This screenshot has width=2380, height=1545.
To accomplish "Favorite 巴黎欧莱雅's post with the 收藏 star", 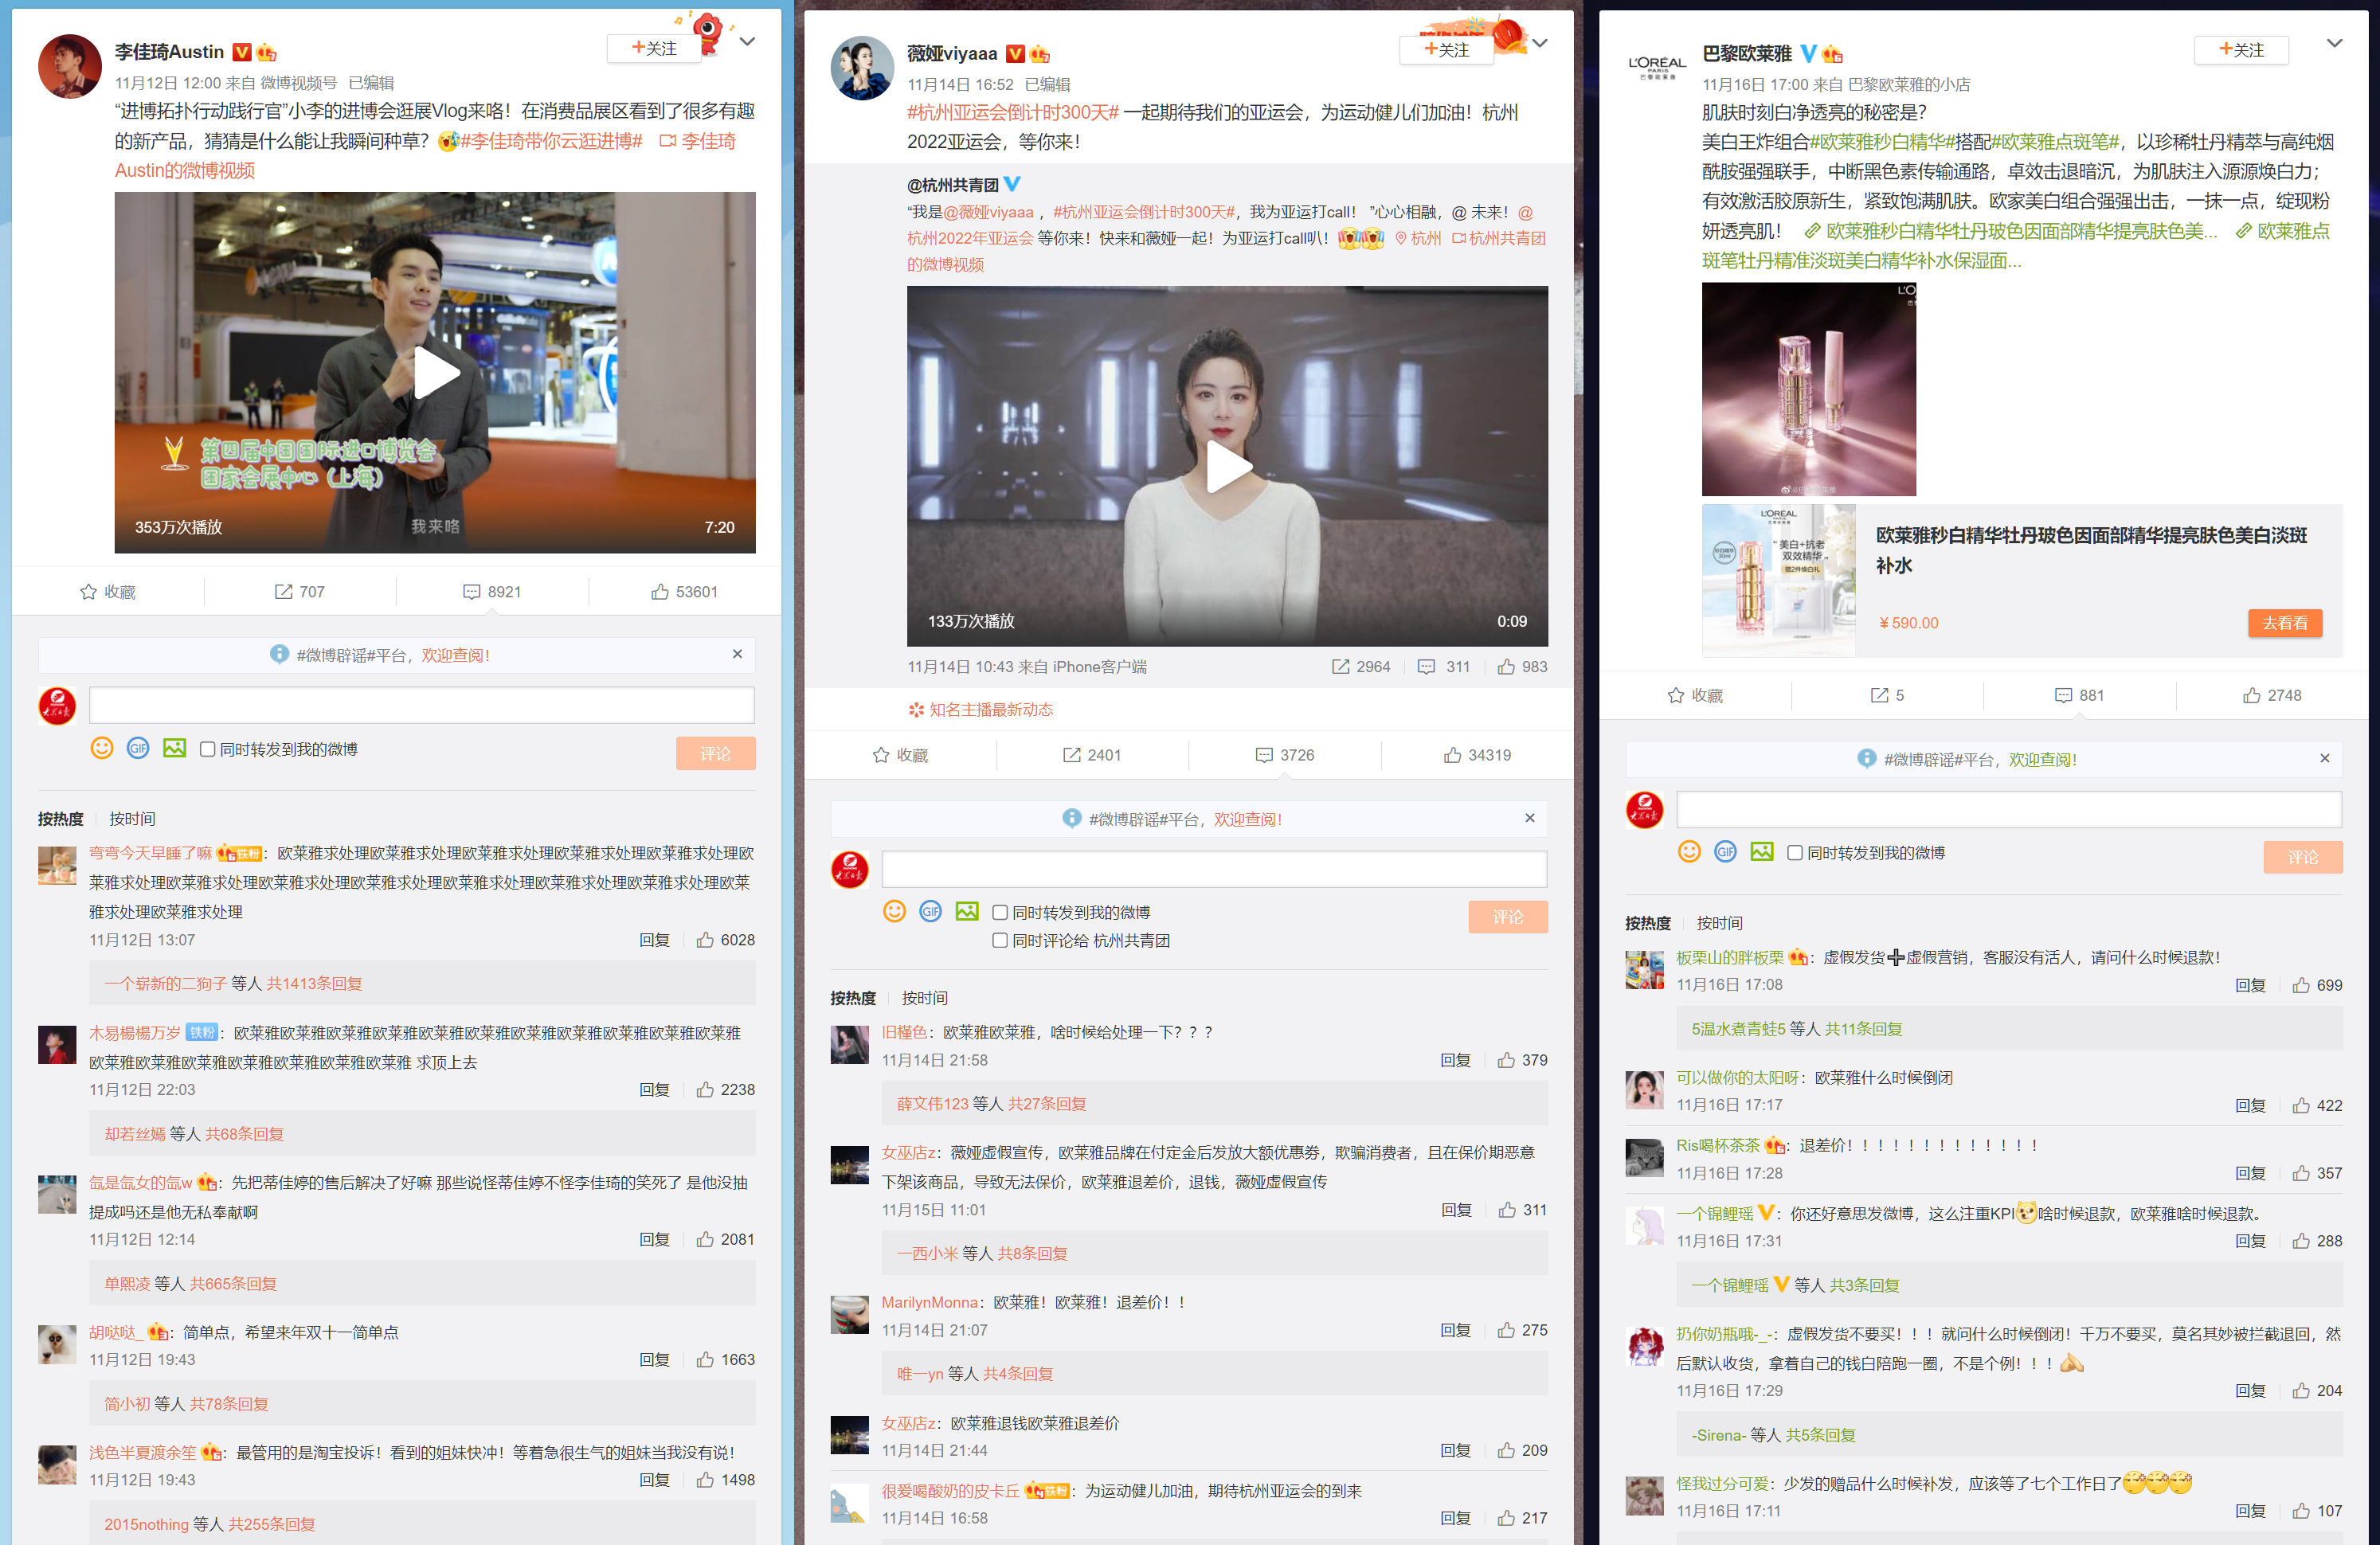I will (1695, 695).
